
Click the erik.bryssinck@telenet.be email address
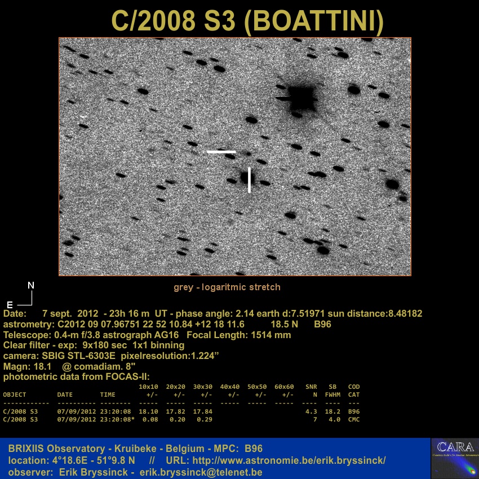click(200, 471)
